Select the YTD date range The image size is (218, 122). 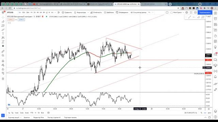(32, 113)
